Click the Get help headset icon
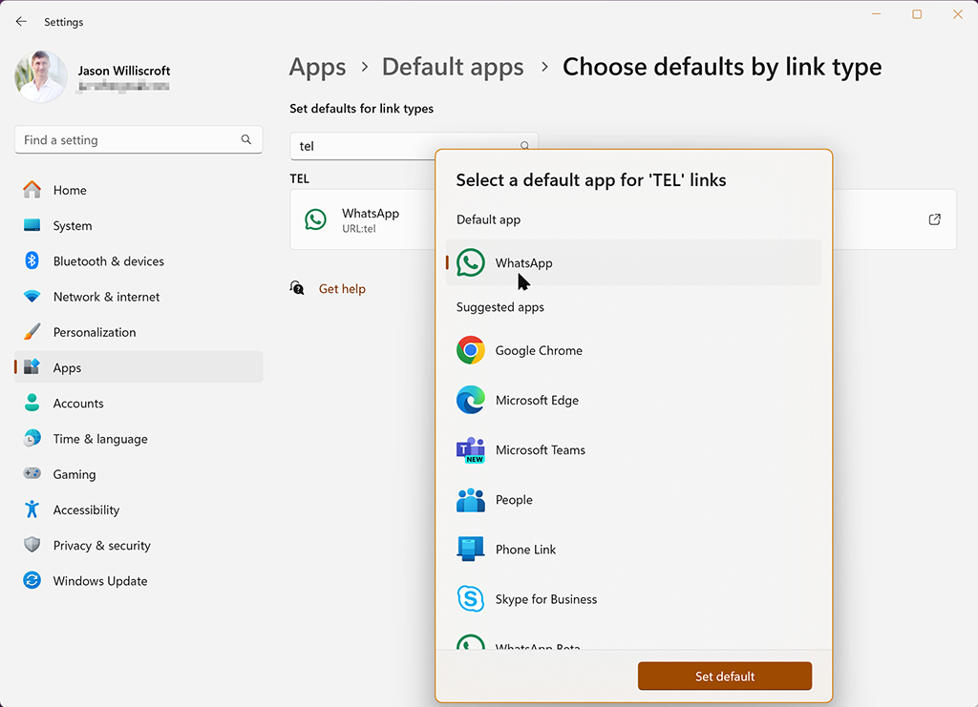This screenshot has width=978, height=707. click(298, 288)
